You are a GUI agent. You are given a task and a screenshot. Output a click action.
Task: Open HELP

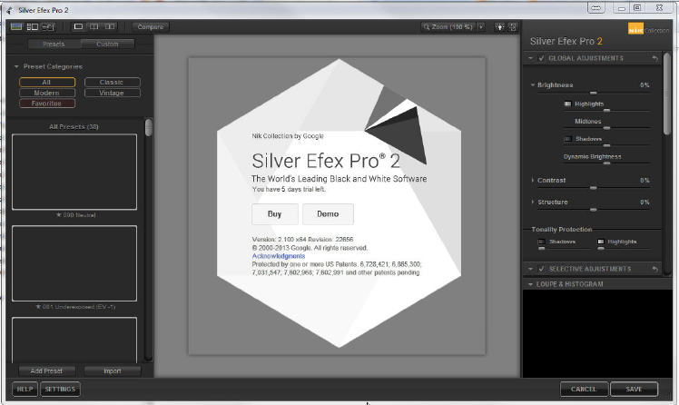[x=25, y=389]
